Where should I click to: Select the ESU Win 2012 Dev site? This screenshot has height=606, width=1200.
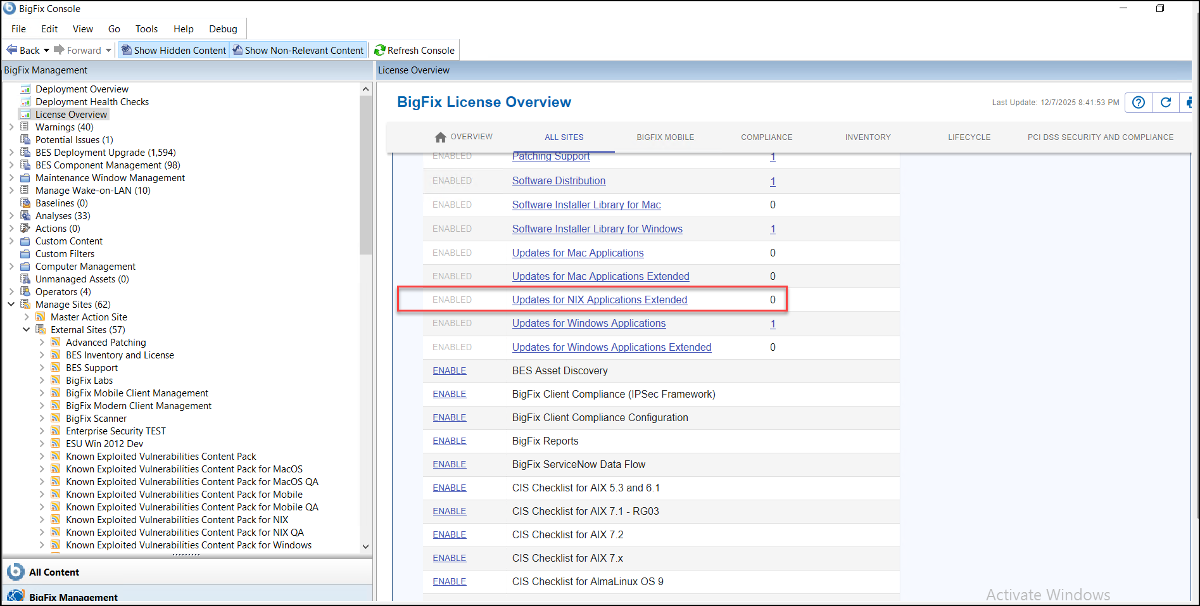coord(104,444)
